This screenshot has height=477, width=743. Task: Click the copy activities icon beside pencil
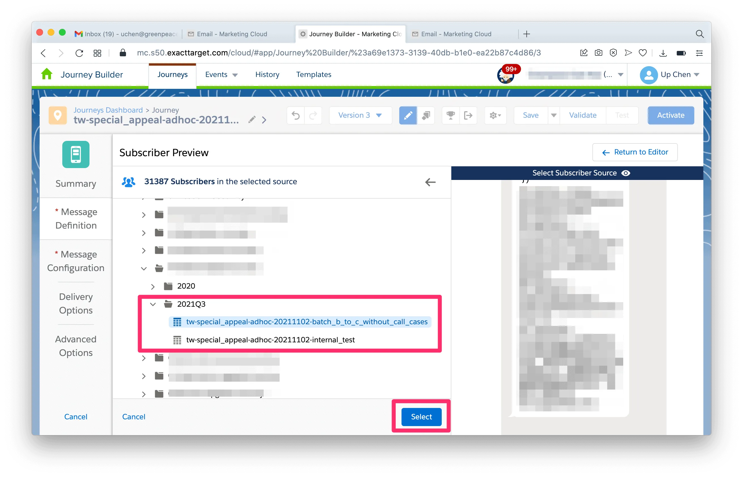(426, 115)
